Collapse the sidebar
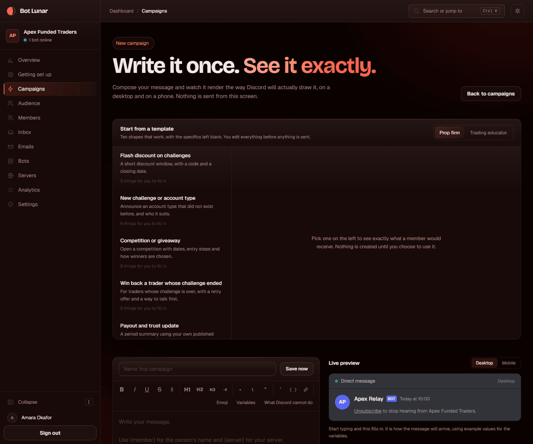Screen dimensions: 533x444 [50, 402]
